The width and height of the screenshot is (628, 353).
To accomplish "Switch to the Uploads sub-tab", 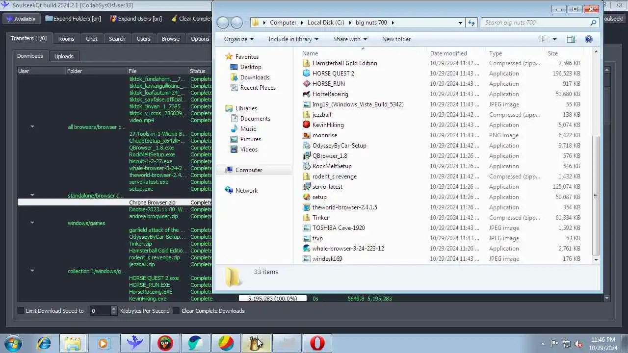I will click(64, 56).
